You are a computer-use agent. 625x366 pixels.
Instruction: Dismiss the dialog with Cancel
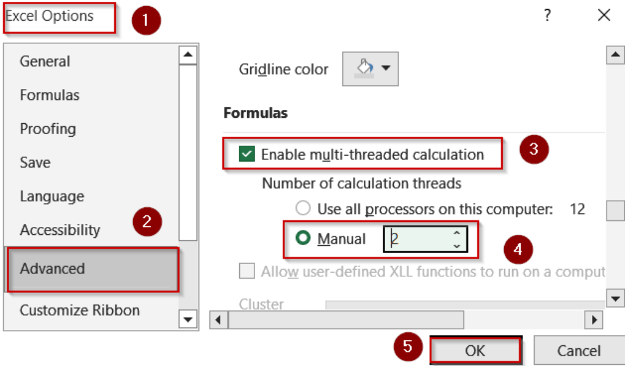[578, 350]
